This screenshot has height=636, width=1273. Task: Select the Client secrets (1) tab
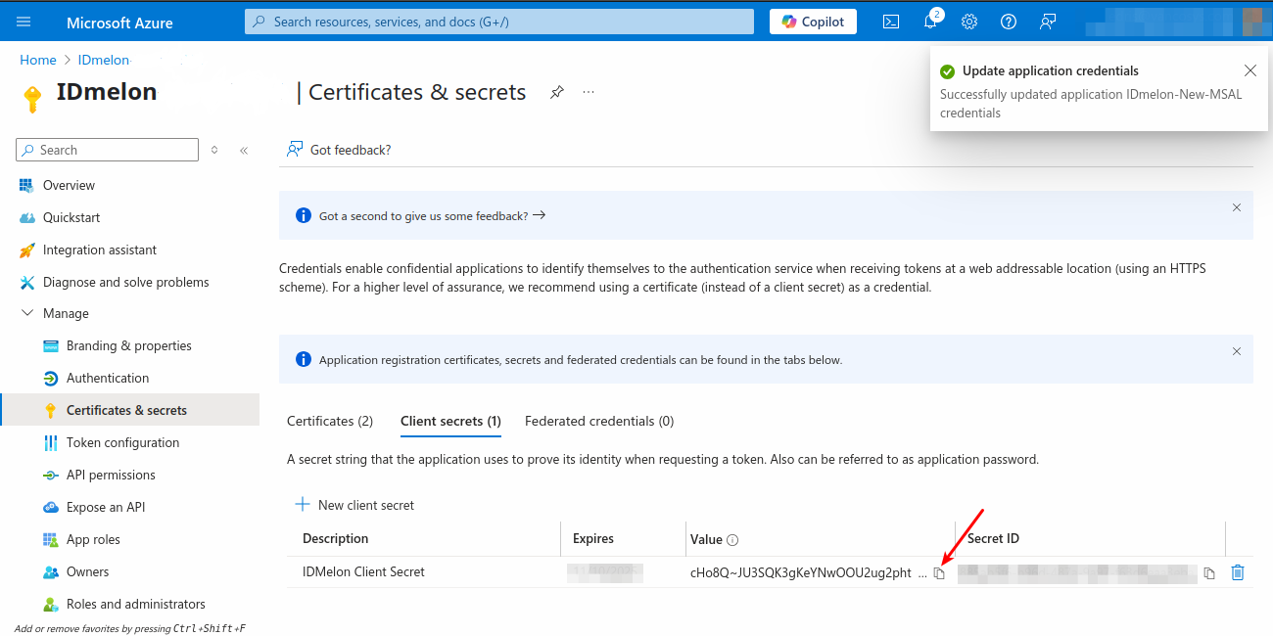(x=450, y=421)
